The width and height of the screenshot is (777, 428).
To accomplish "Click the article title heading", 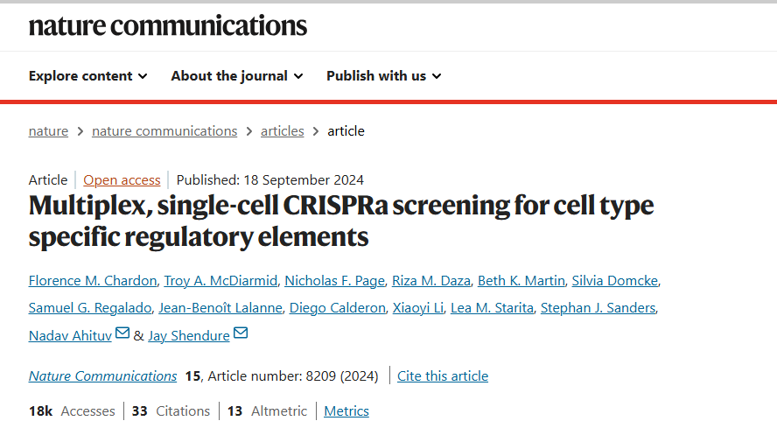I will pos(341,221).
